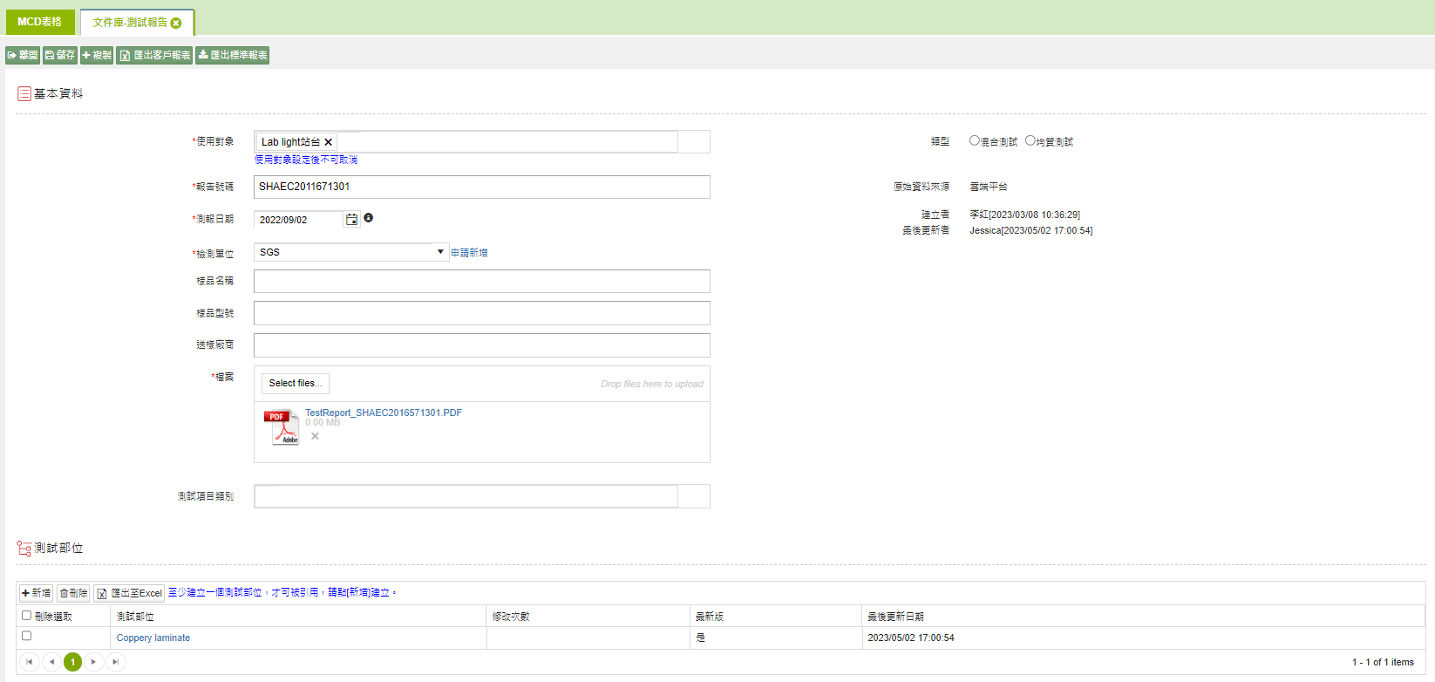Click the 'Drop files here to upload' area

(x=651, y=384)
